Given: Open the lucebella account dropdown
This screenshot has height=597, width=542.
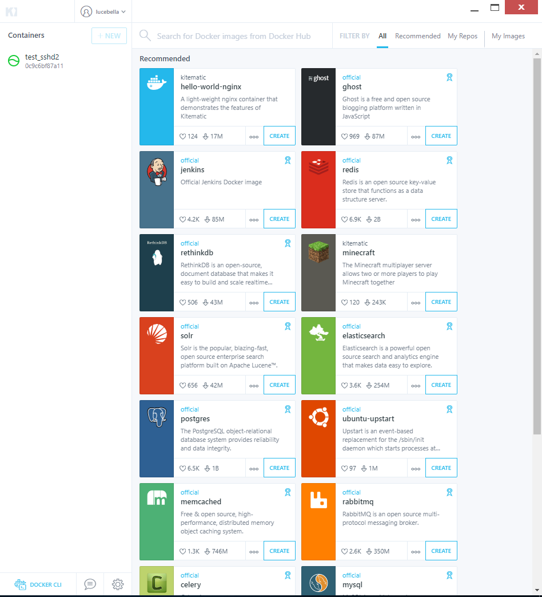Looking at the screenshot, I should tap(103, 12).
